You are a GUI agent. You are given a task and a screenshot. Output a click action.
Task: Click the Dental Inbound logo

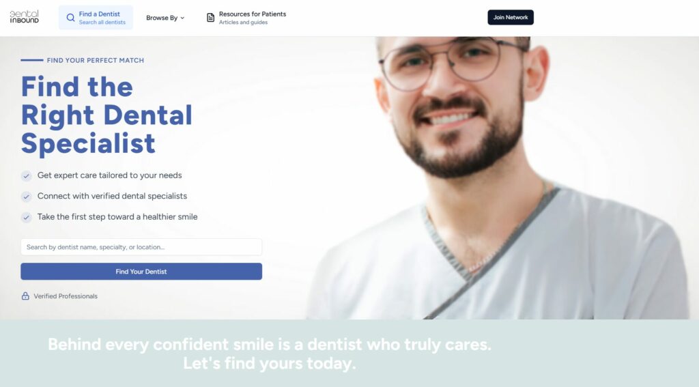pyautogui.click(x=24, y=17)
